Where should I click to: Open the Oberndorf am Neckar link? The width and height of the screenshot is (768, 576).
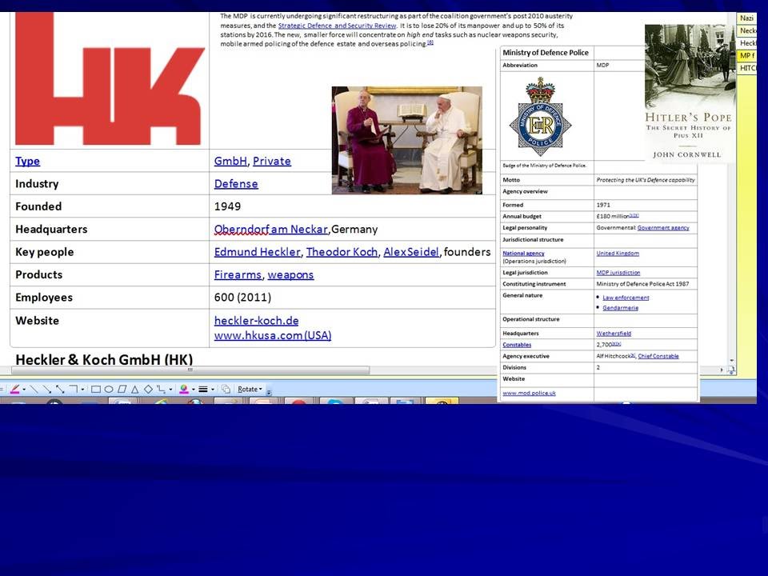pos(271,230)
